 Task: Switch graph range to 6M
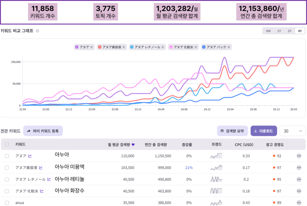tap(268, 31)
